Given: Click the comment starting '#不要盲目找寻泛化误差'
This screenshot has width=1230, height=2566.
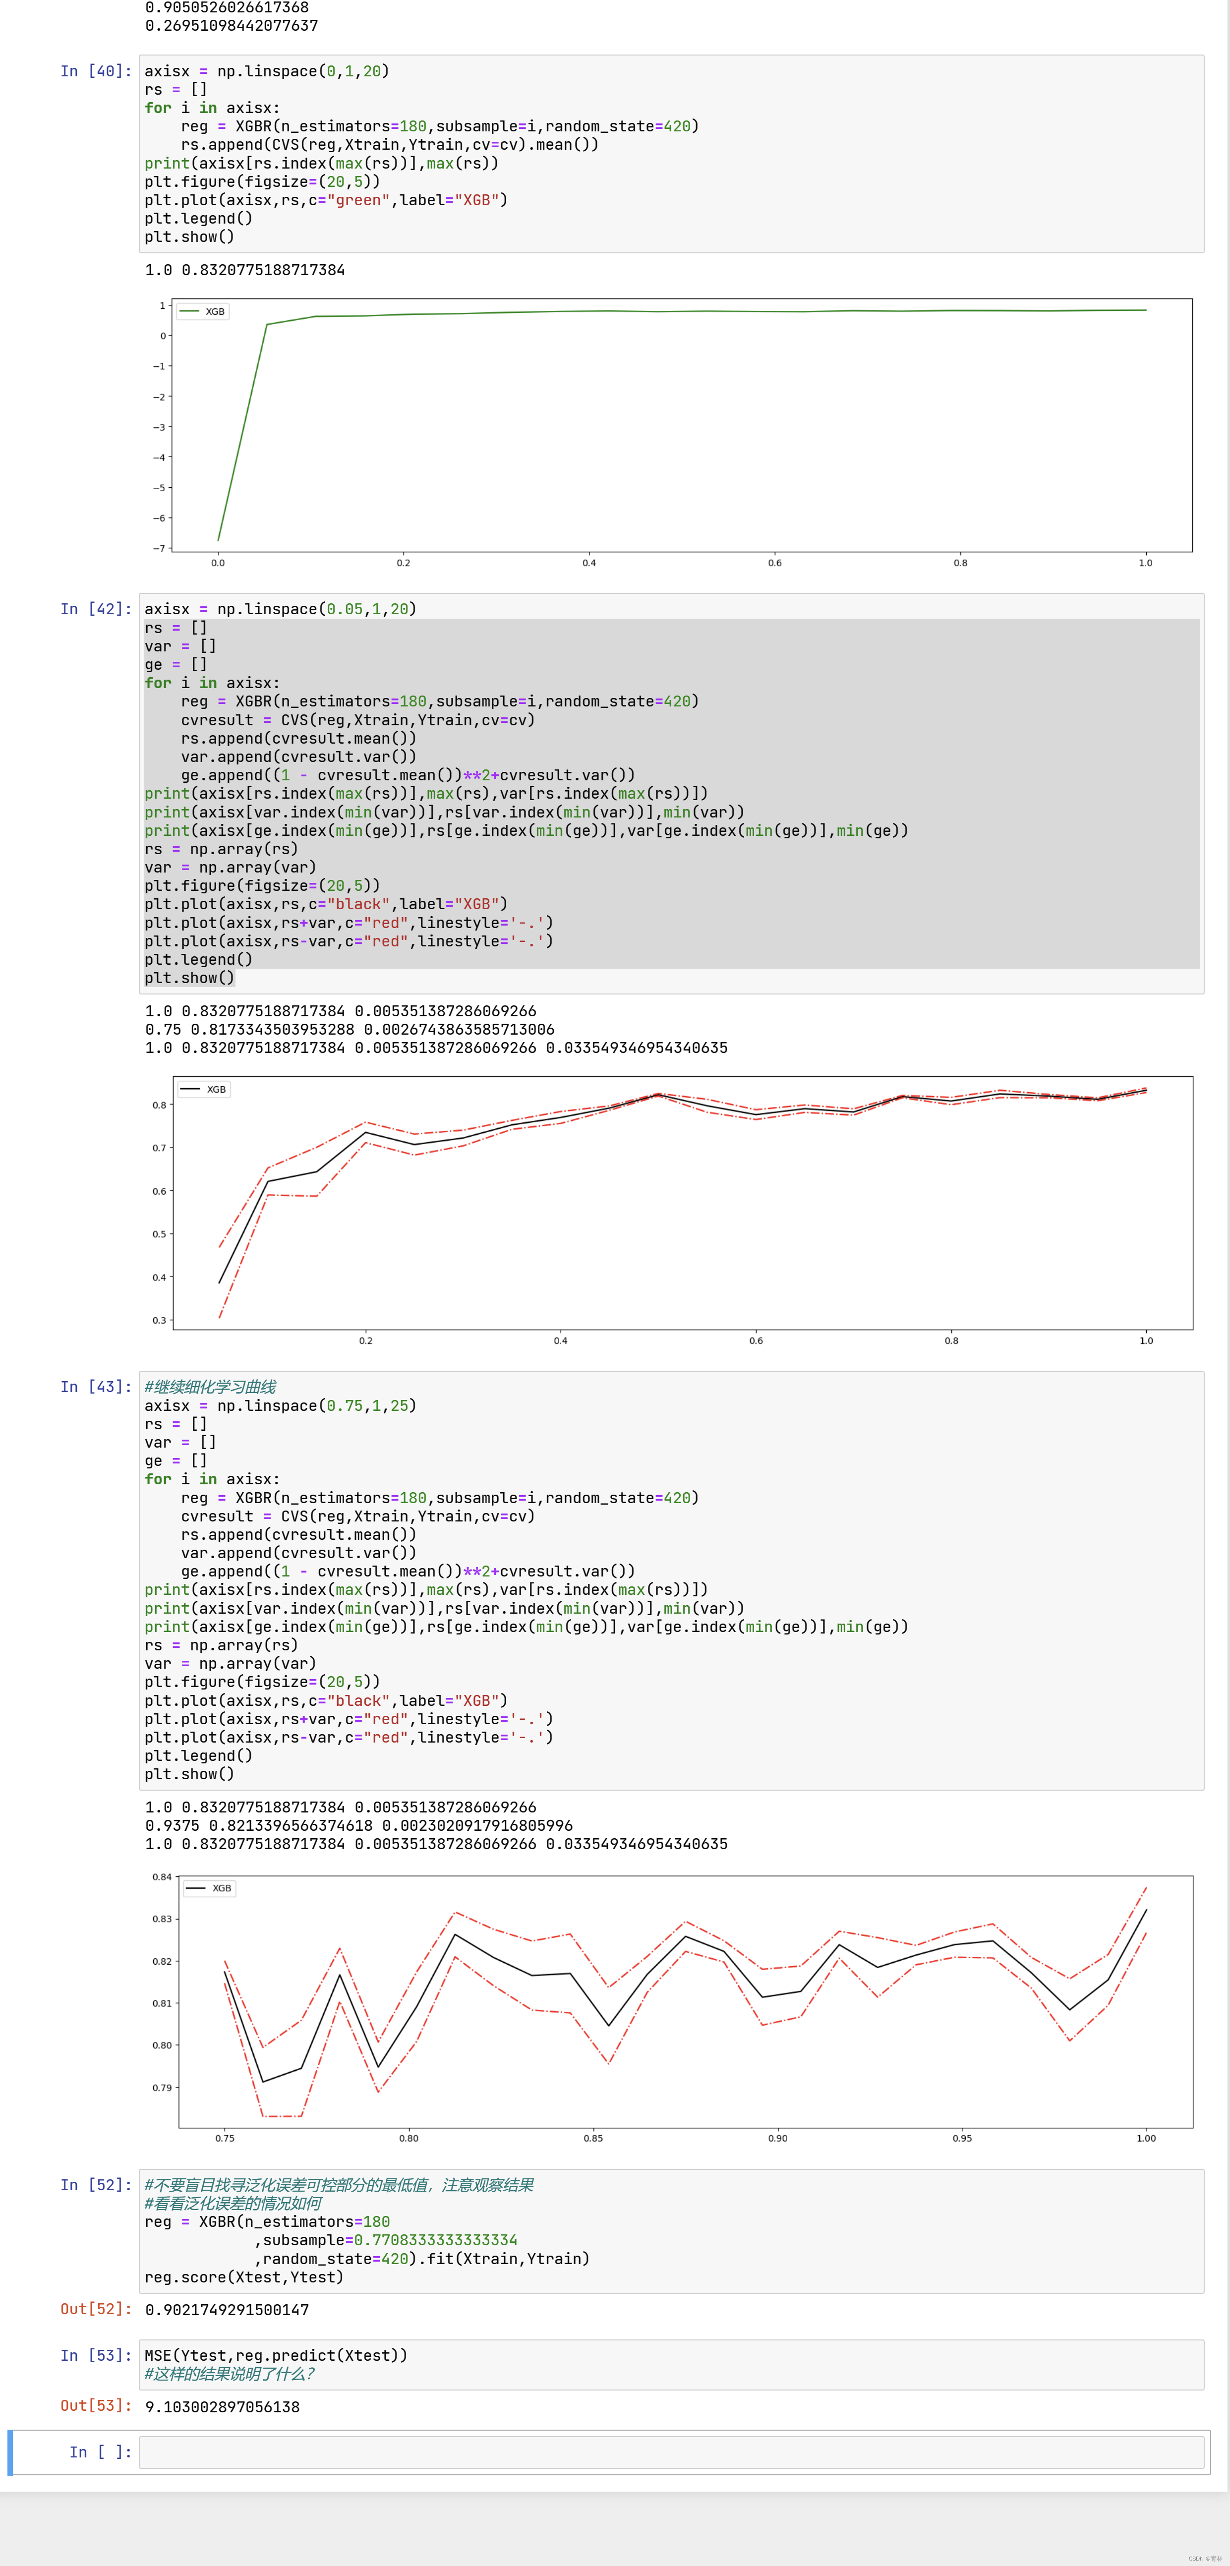Looking at the screenshot, I should pos(339,2184).
